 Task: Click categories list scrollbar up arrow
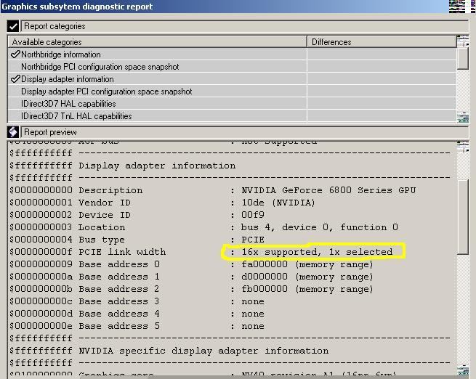pyautogui.click(x=463, y=41)
